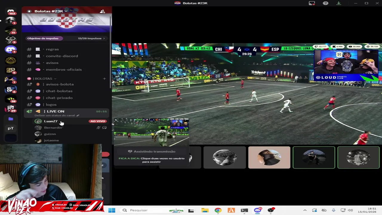
Task: Click the pencil icon to edit channel status
Action: 78,115
